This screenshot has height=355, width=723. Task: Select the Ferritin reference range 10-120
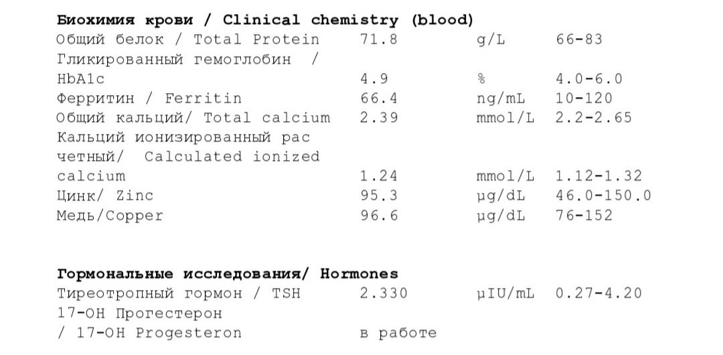[584, 98]
